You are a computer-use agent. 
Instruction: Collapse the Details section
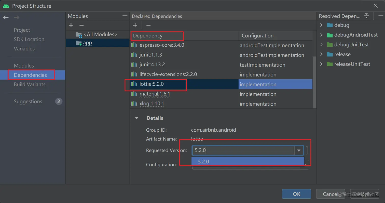point(137,118)
